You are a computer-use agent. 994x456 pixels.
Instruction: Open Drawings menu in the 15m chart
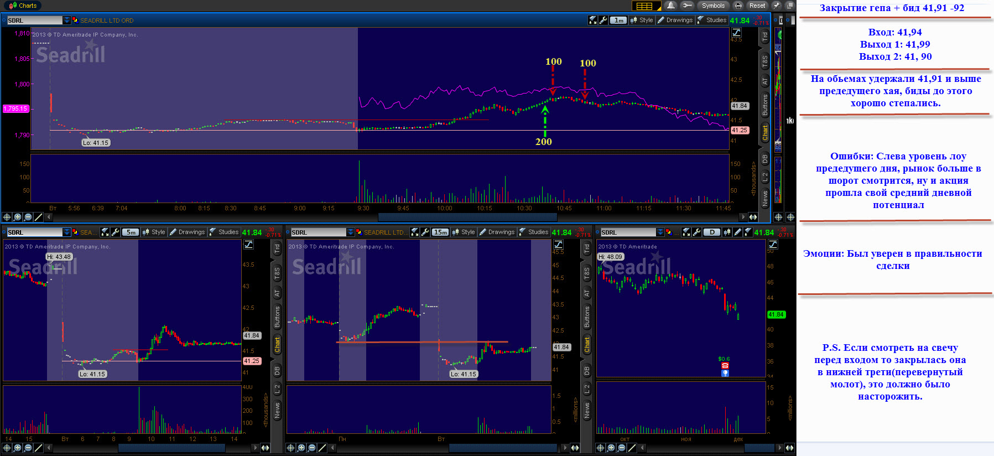coord(497,232)
